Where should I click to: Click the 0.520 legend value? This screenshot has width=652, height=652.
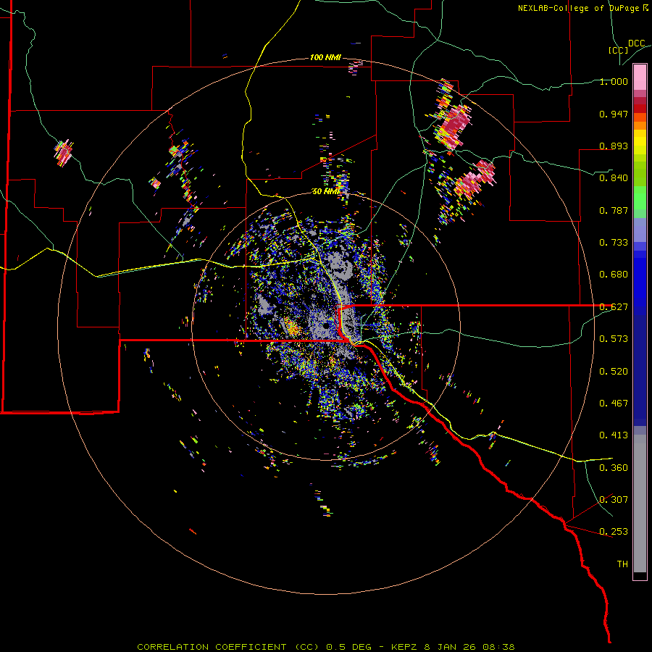coord(614,372)
